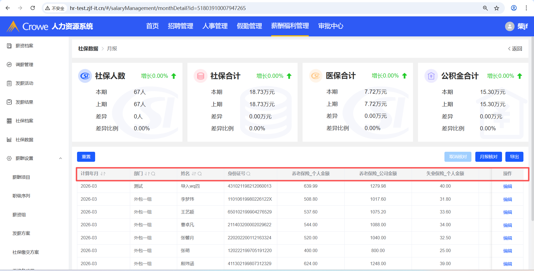The width and height of the screenshot is (534, 271).
Task: Click the browser address bar URL
Action: tap(158, 8)
